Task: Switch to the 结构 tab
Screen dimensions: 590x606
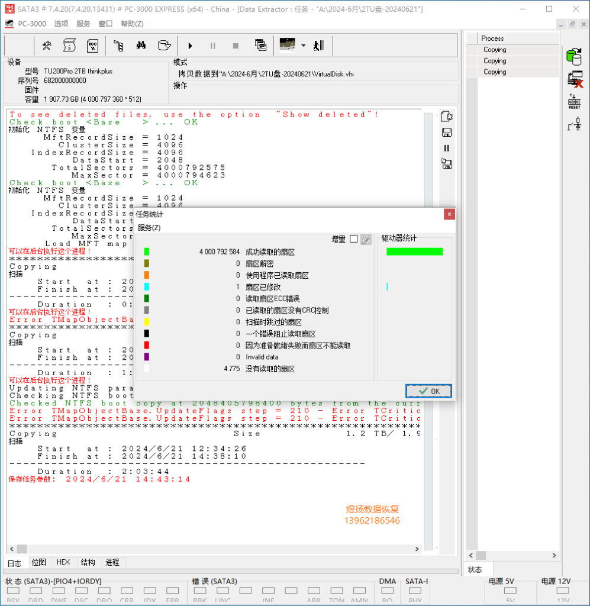Action: (88, 562)
